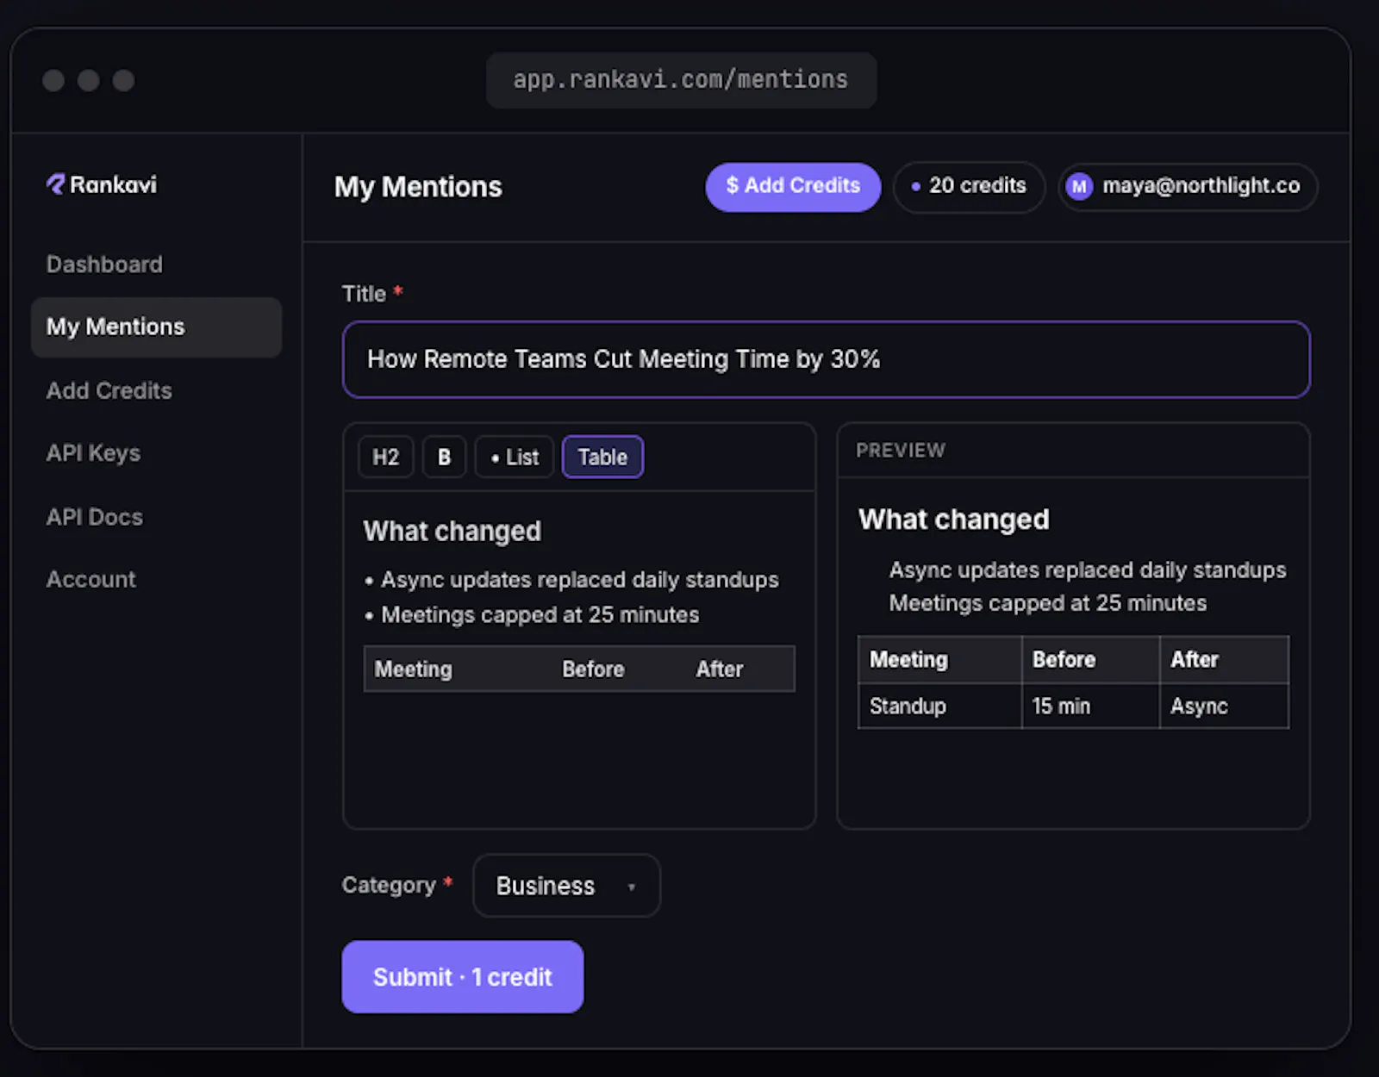Toggle bold with the B button
Viewport: 1379px width, 1077px height.
[x=444, y=457]
